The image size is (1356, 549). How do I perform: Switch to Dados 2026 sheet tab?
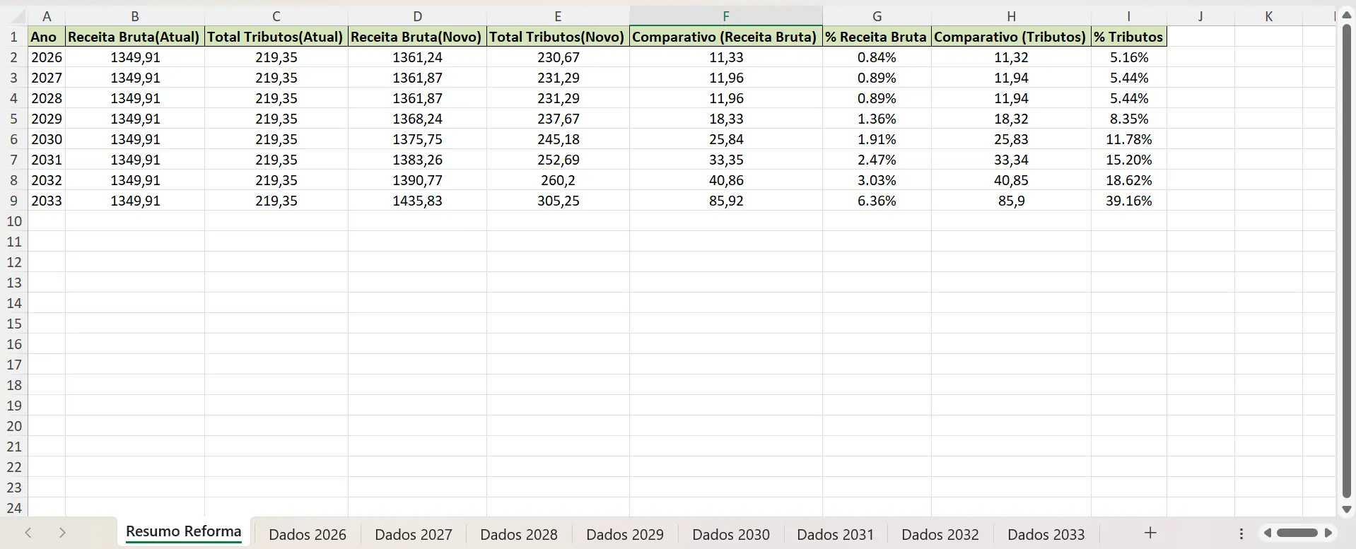308,534
